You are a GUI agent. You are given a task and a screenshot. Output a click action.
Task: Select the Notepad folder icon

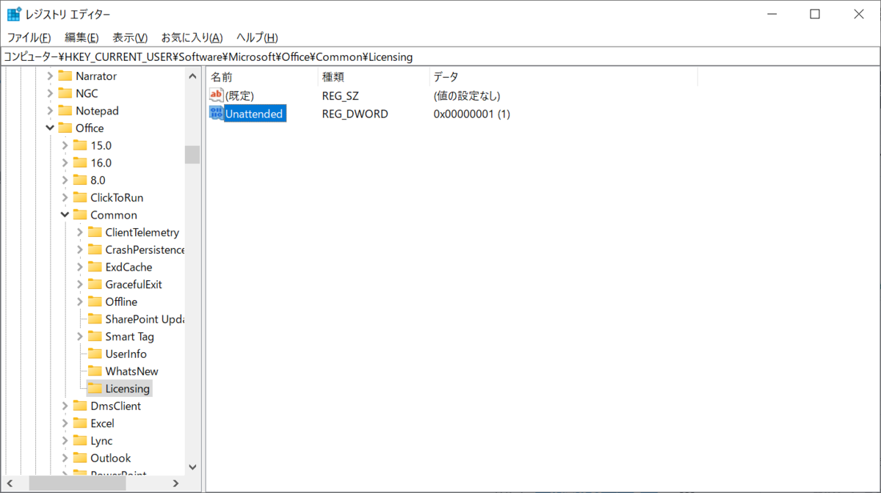[x=65, y=111]
